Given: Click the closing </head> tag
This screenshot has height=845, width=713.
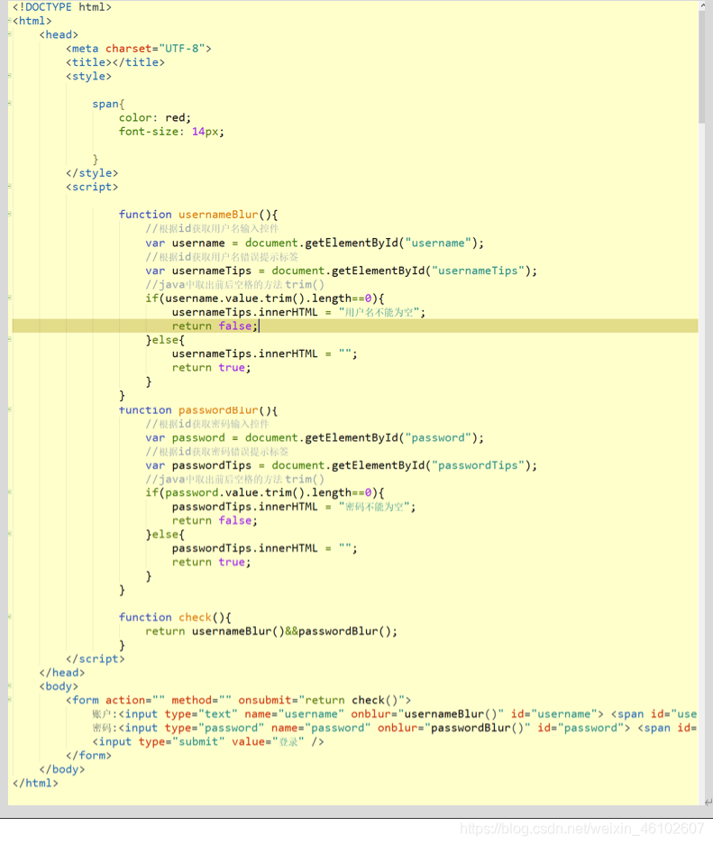Looking at the screenshot, I should pos(62,673).
